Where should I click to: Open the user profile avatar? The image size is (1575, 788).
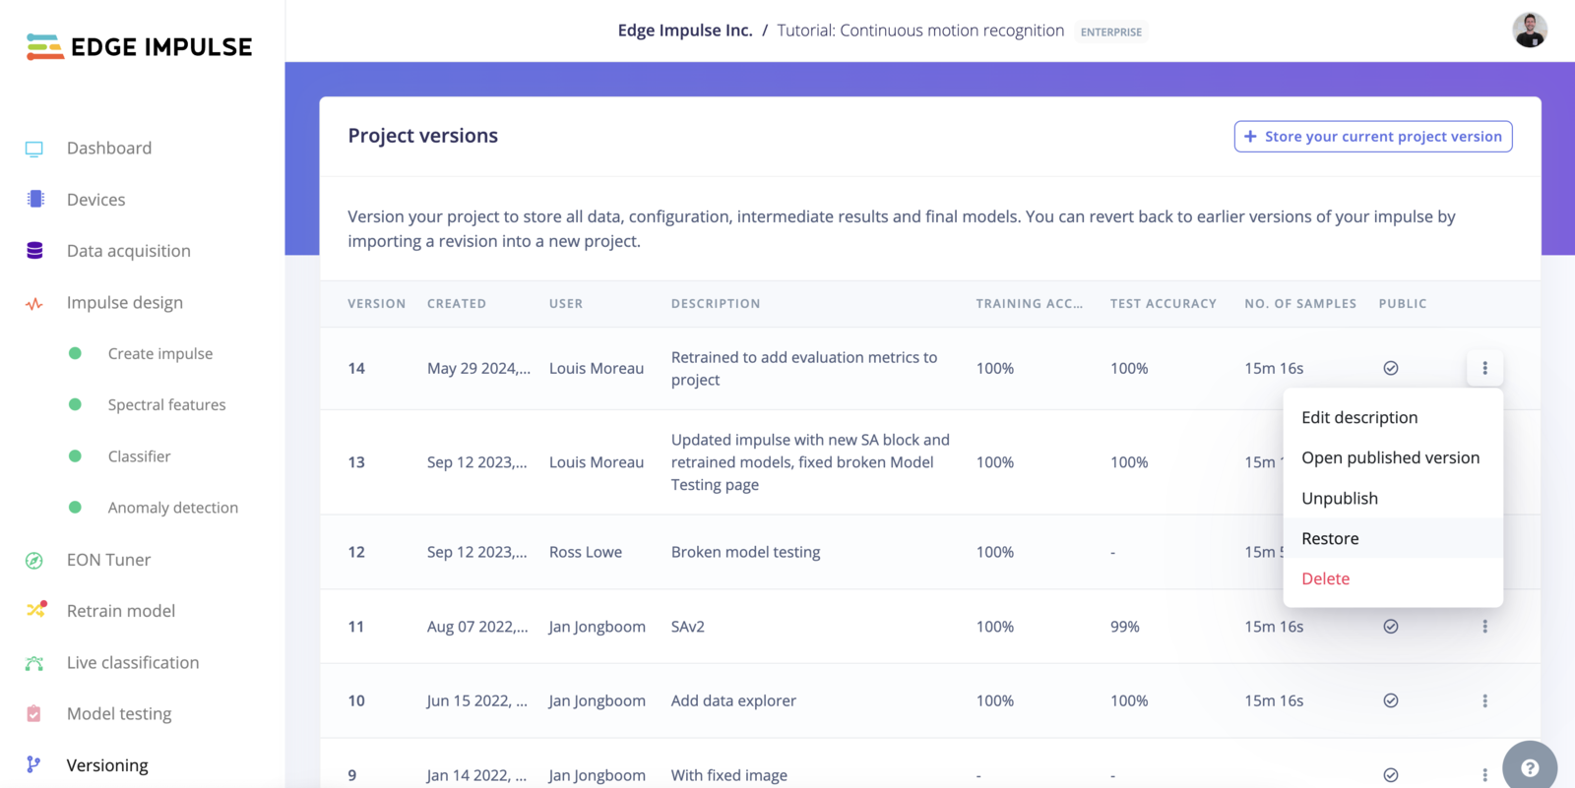pyautogui.click(x=1530, y=30)
